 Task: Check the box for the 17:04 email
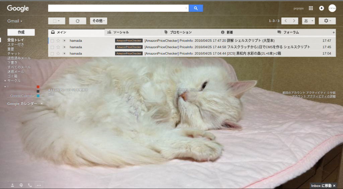pos(52,54)
